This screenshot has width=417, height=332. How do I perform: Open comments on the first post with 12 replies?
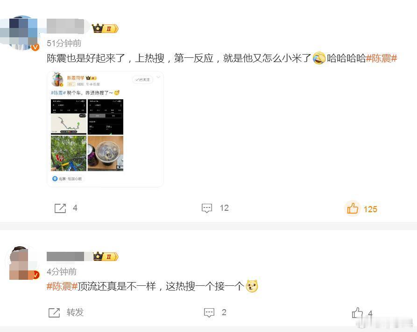tap(207, 208)
